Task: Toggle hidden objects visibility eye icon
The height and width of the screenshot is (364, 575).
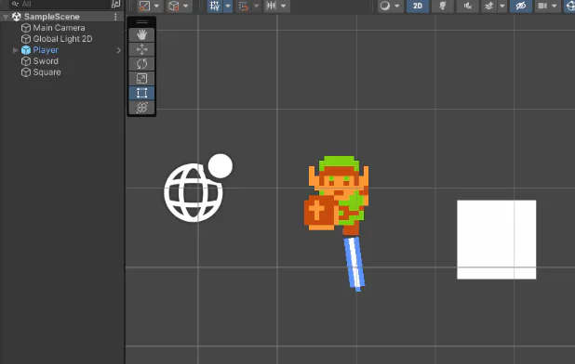Action: coord(521,6)
